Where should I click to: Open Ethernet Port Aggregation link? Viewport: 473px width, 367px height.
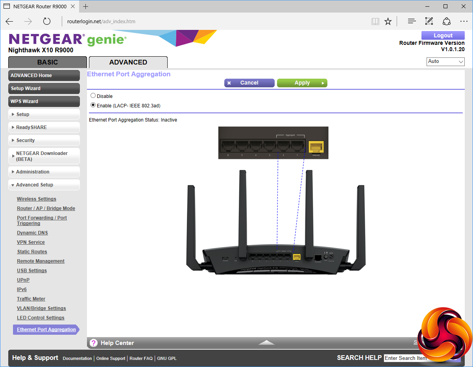[46, 330]
